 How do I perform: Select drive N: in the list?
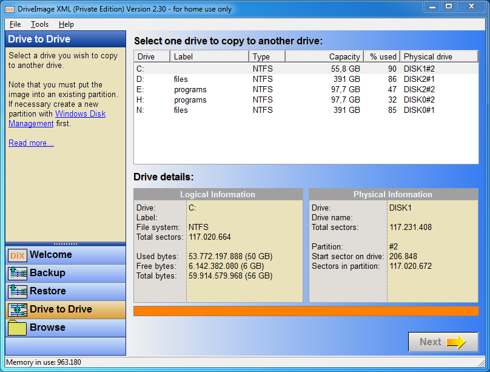click(x=306, y=110)
